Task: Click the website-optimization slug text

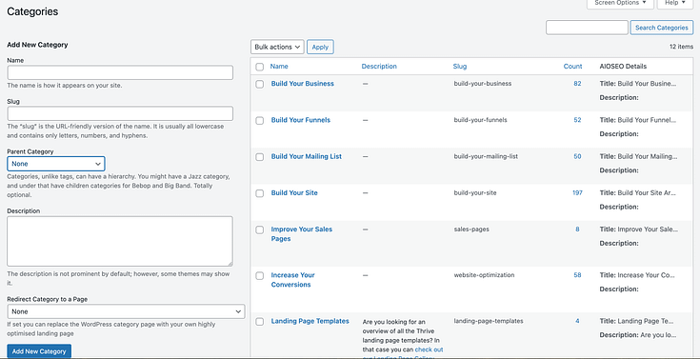Action: click(484, 275)
